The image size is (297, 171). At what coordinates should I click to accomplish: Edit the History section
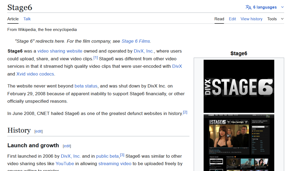point(39,131)
